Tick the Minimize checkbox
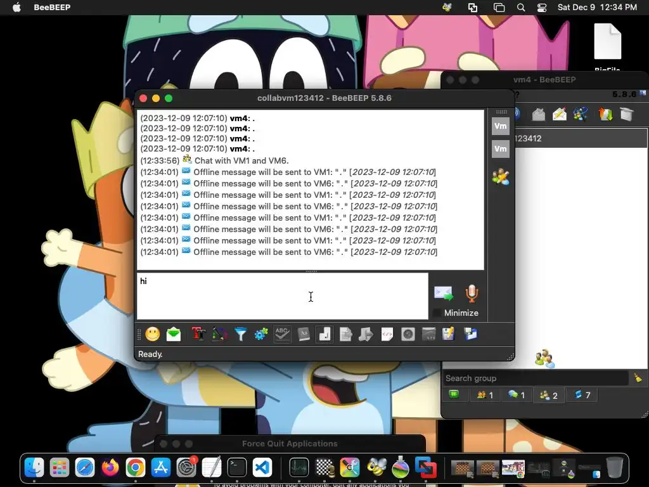Viewport: 649px width, 487px height. tap(436, 313)
